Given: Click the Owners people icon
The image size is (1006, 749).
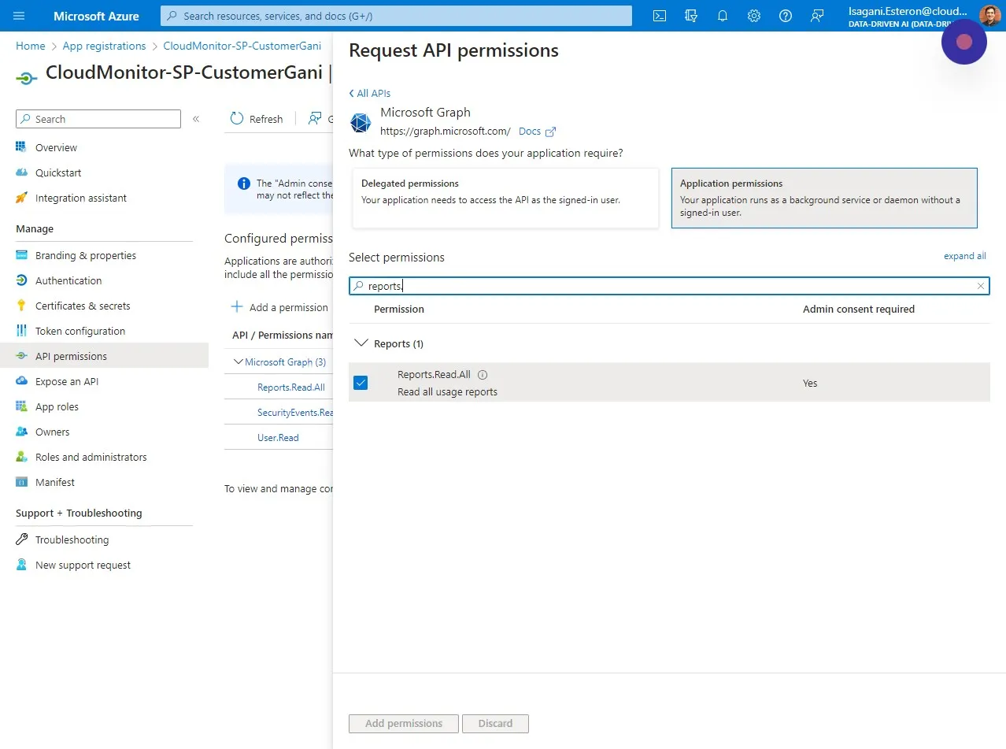Looking at the screenshot, I should (x=21, y=432).
